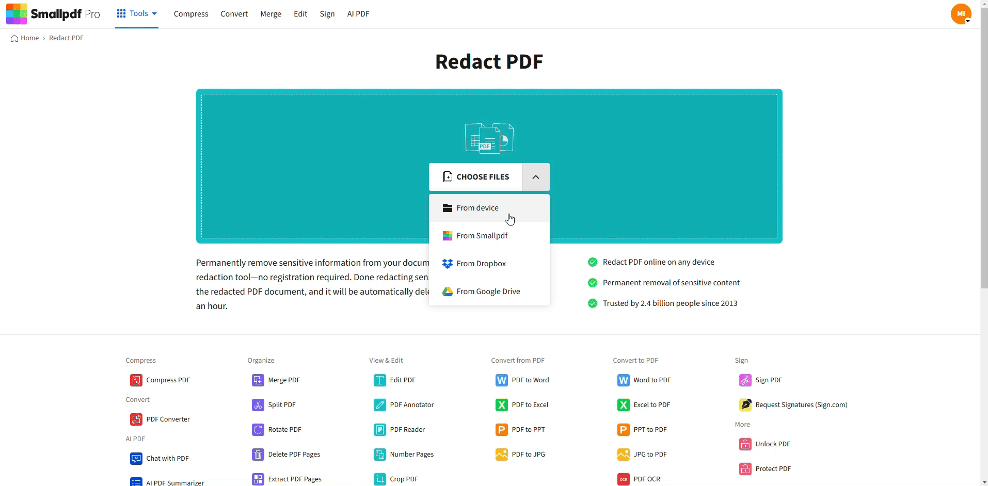Select From Google Drive upload option

[x=488, y=291]
